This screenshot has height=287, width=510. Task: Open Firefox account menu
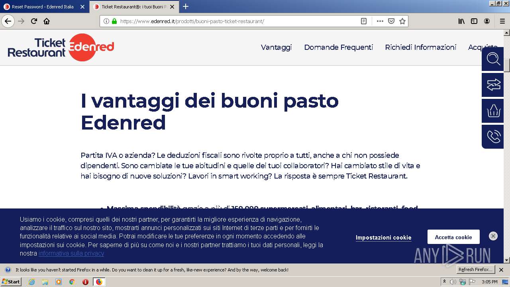pos(487,21)
